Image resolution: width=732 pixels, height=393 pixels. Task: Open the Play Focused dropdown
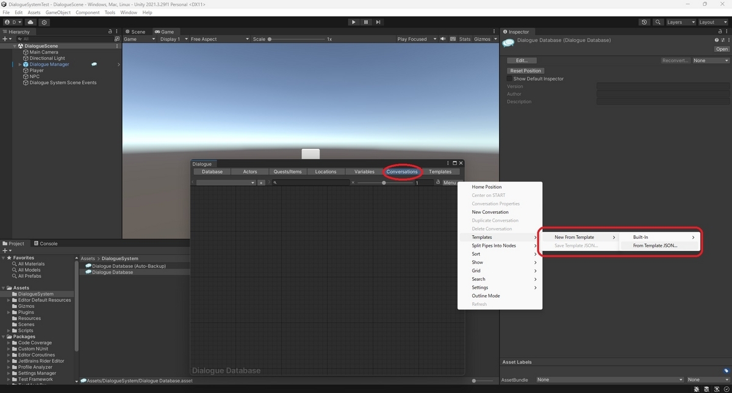pyautogui.click(x=417, y=39)
